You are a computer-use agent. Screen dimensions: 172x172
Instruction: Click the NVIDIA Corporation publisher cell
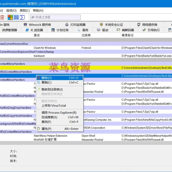tap(94, 128)
